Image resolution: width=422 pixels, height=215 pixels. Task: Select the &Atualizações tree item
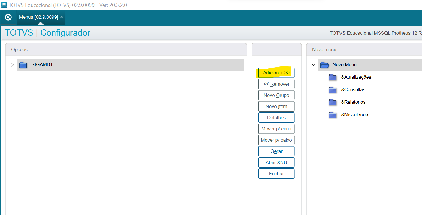tap(356, 77)
